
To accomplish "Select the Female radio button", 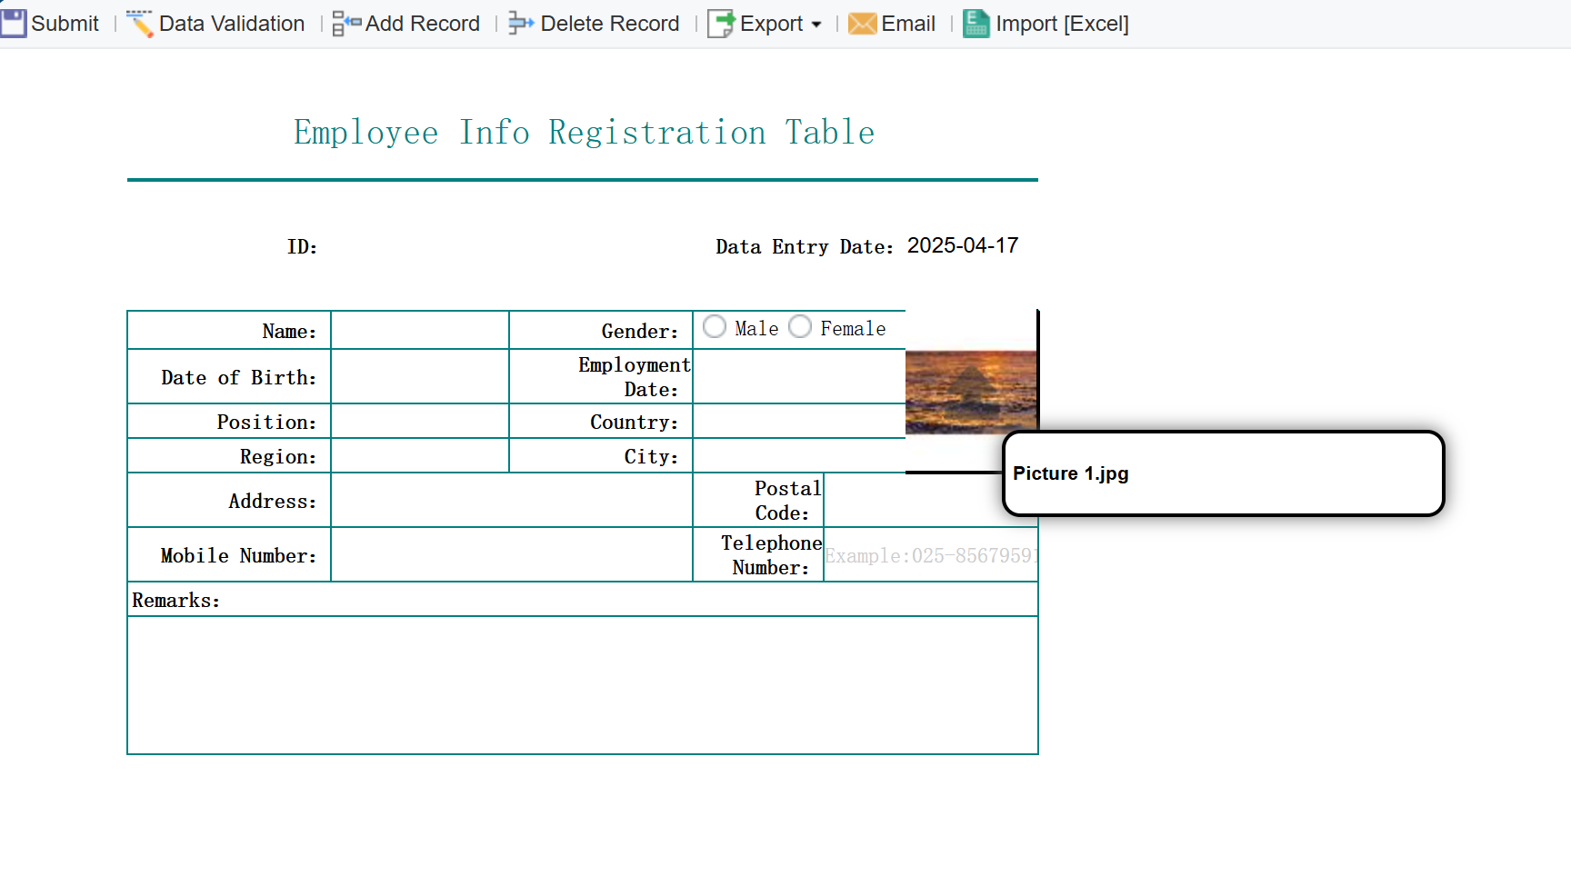I will pos(800,326).
